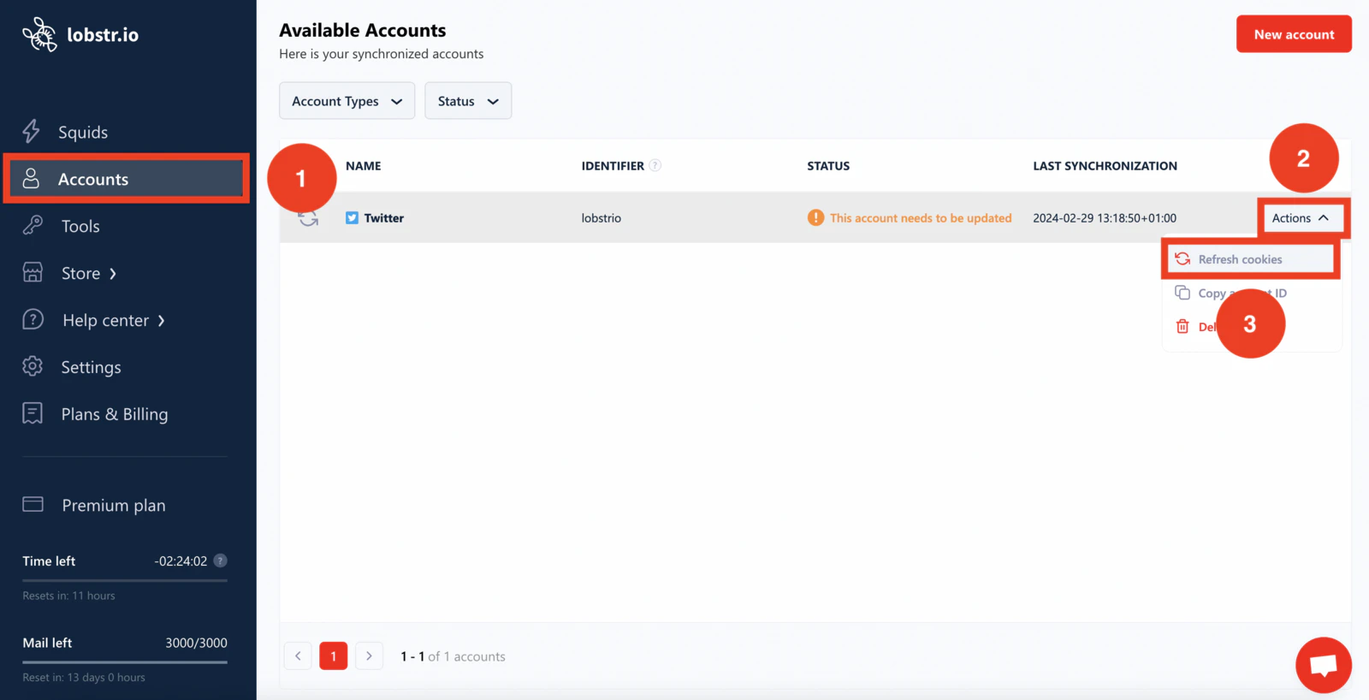The height and width of the screenshot is (700, 1369).
Task: Click the 'Twitter' account name
Action: click(x=384, y=218)
